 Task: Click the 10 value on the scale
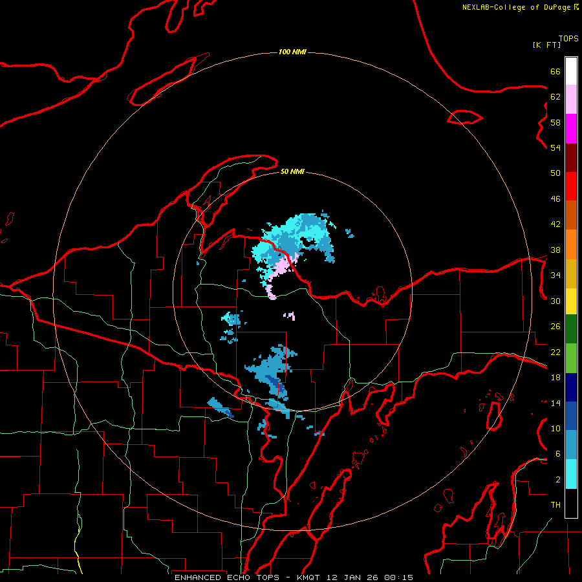coord(555,428)
